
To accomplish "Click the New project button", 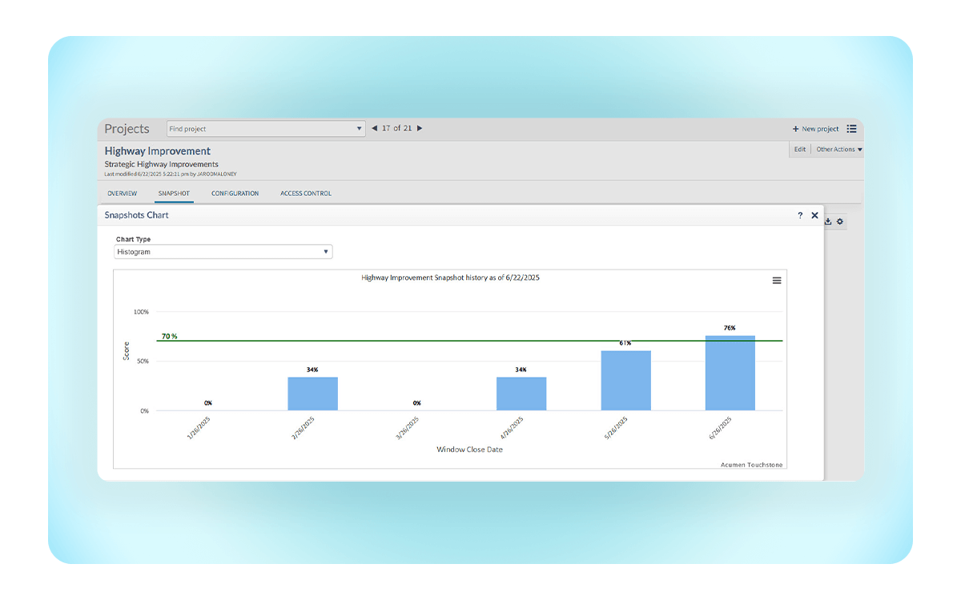I will (815, 129).
